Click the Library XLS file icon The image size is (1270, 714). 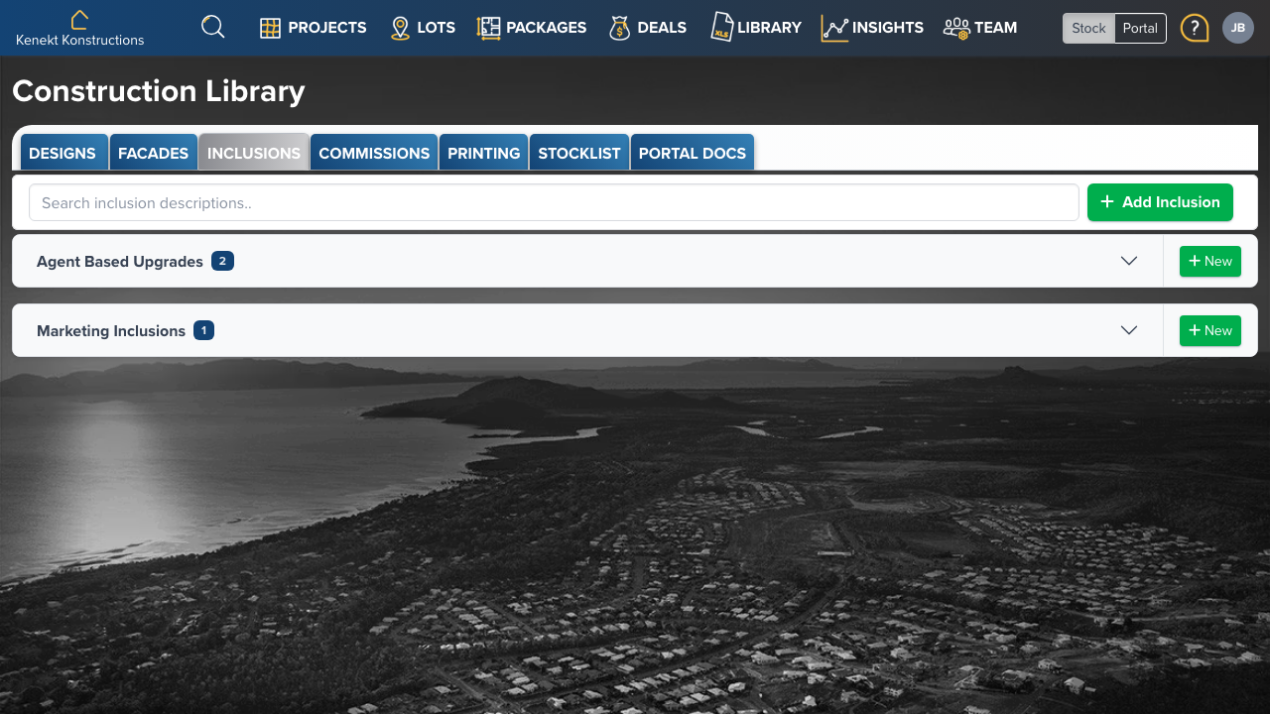[x=721, y=27]
